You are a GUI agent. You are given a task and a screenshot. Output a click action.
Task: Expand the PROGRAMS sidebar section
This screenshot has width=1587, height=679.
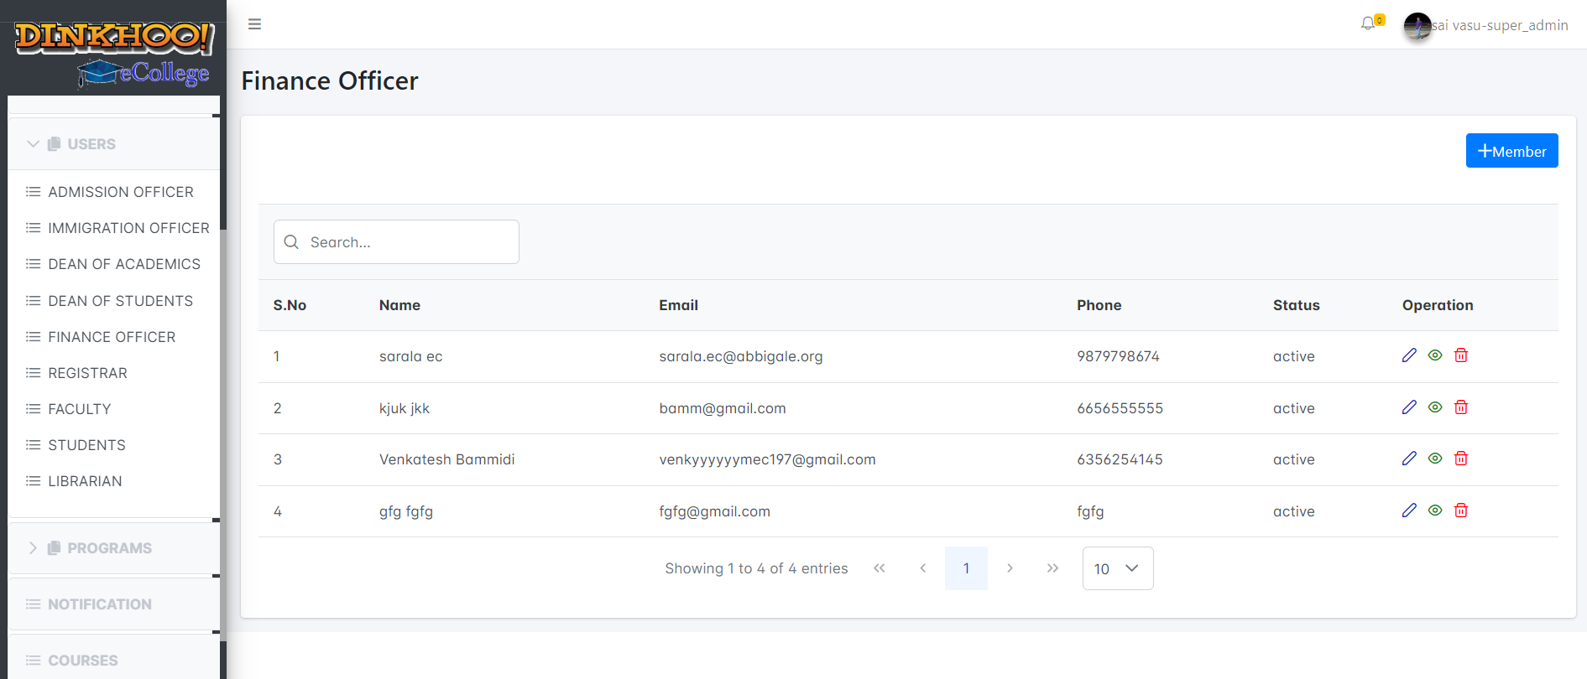point(114,548)
